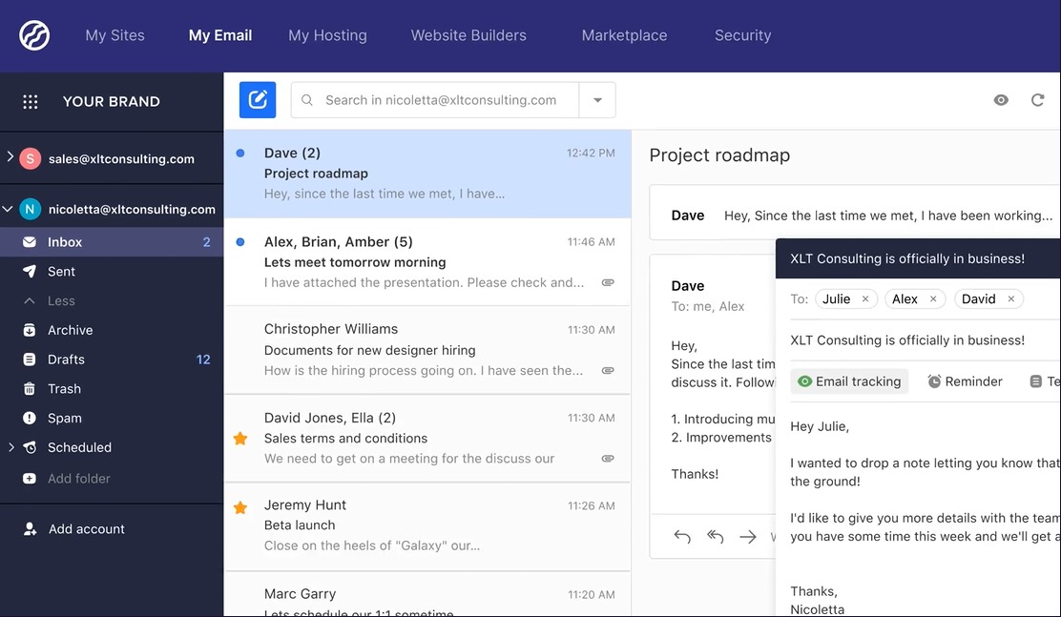Remove recipient Alex from the To field
Screen dimensions: 1061x617
click(933, 299)
